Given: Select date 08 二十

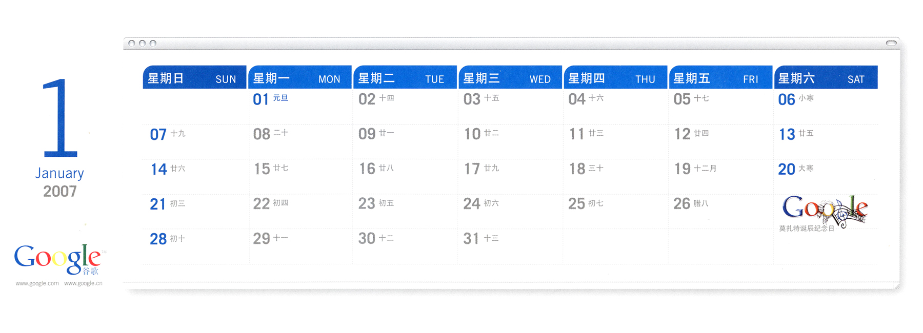Looking at the screenshot, I should (271, 134).
